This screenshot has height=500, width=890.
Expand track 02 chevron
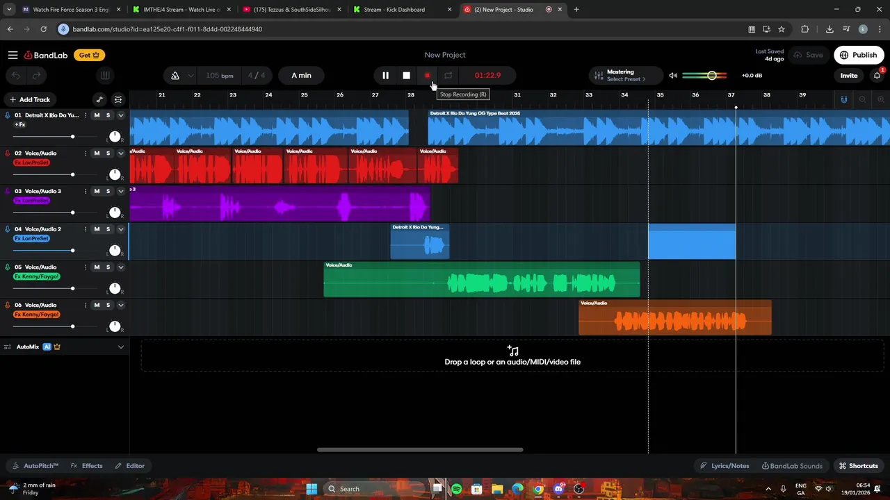point(120,153)
